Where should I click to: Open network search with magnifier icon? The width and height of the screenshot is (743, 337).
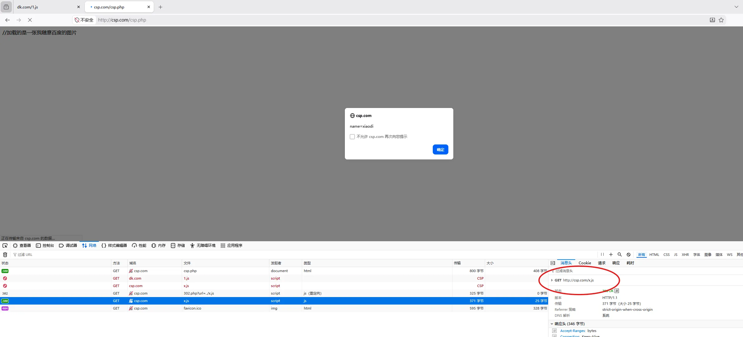tap(620, 255)
